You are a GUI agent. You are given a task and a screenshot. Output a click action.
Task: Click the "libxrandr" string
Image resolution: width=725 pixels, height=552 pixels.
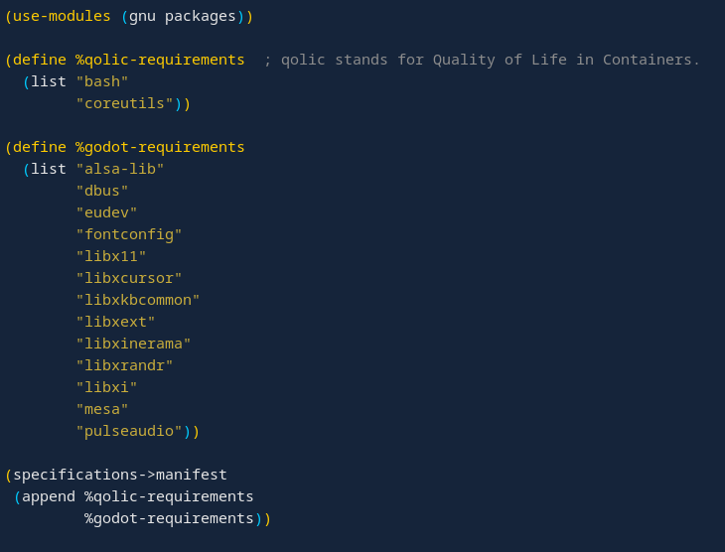click(x=125, y=365)
